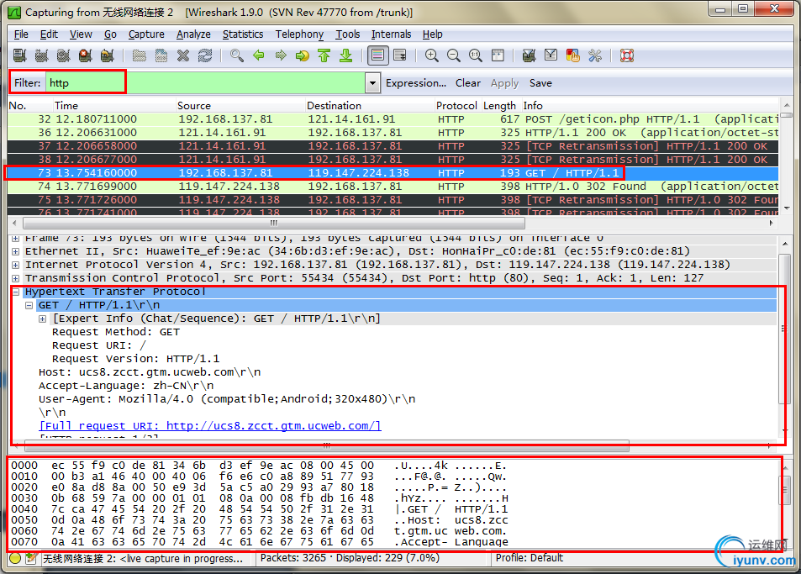Viewport: 801px width, 574px height.
Task: Open the Internals menu
Action: pos(392,34)
